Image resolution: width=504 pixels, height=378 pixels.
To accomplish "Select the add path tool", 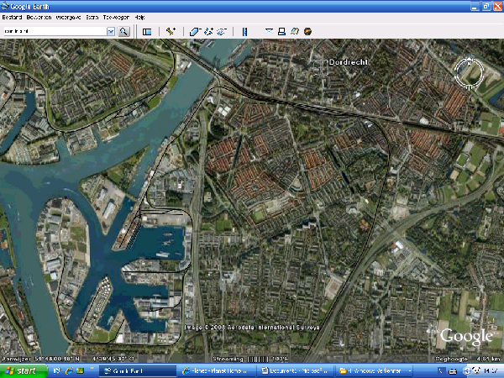I will tap(208, 31).
